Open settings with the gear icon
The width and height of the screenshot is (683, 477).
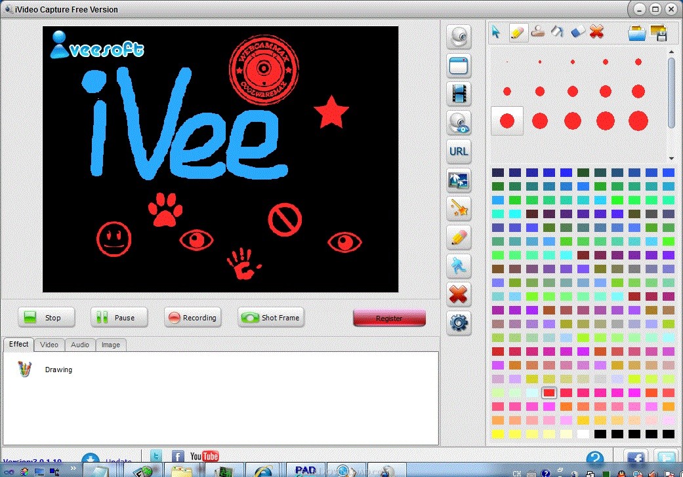[x=459, y=323]
